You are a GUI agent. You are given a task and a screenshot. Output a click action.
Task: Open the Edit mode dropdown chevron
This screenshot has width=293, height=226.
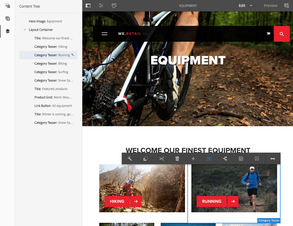tap(251, 6)
